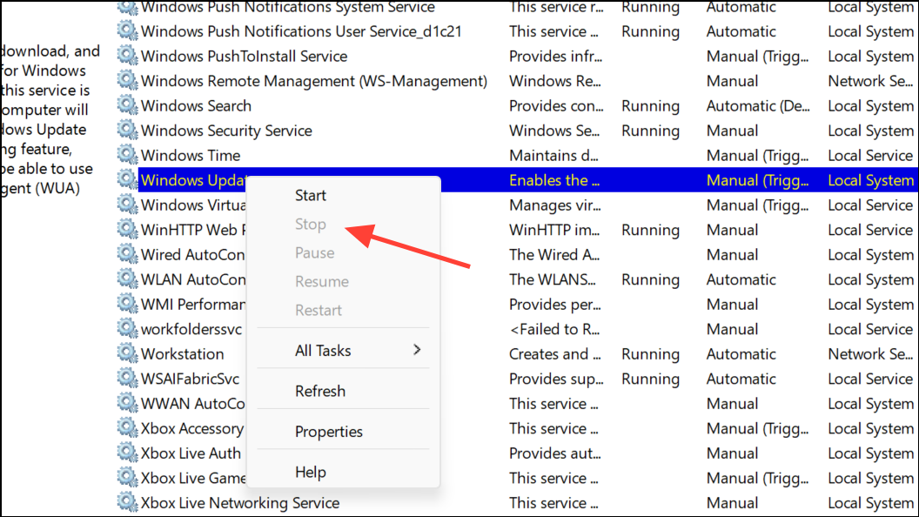Click 'Enables the ...' description of Windows Update
The height and width of the screenshot is (517, 919).
tap(553, 180)
